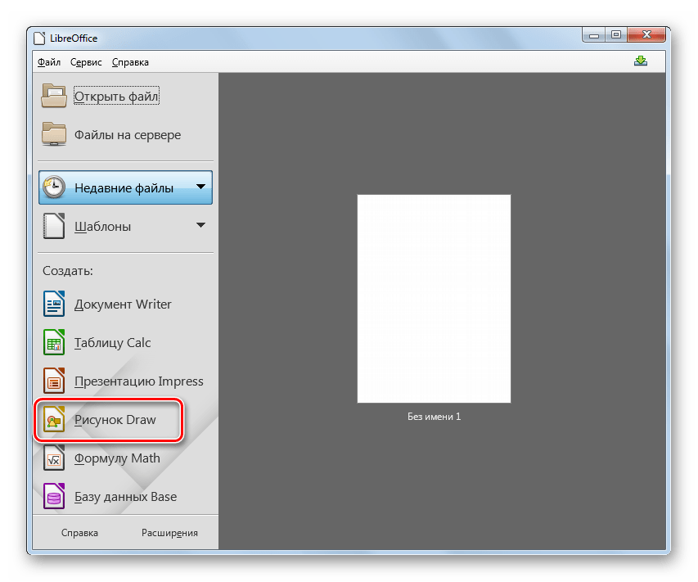Expand the Шаблоны dropdown arrow
This screenshot has height=582, width=698.
point(201,225)
